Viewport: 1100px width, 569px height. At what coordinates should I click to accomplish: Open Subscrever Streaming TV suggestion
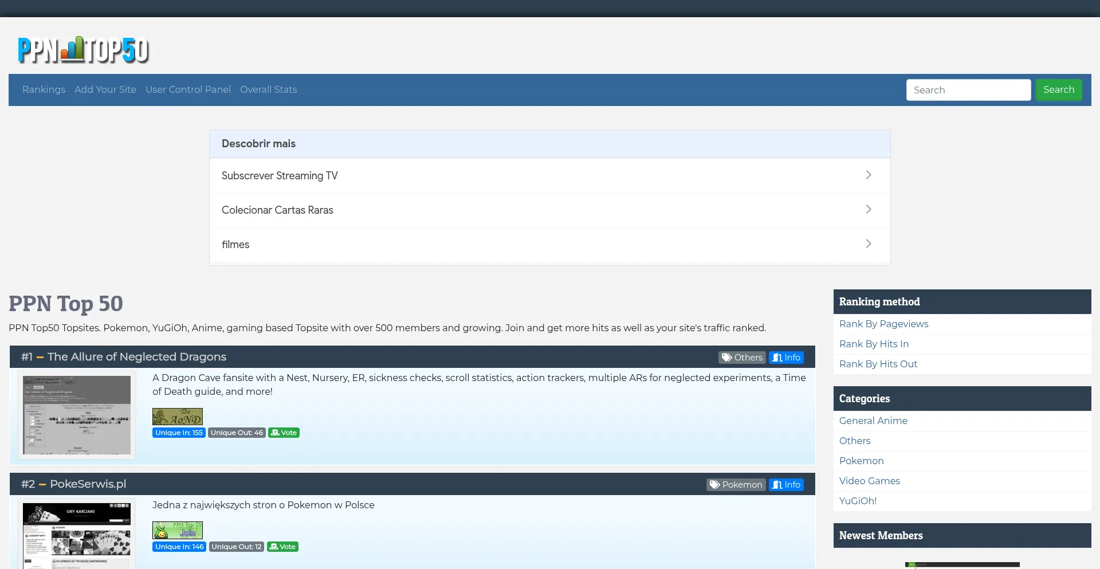click(x=549, y=175)
